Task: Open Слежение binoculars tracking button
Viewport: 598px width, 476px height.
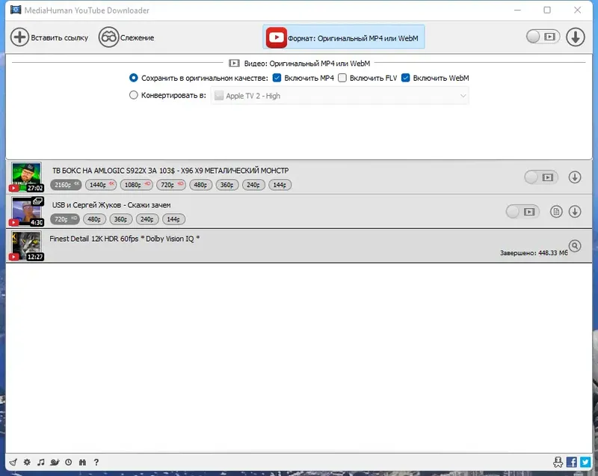Action: point(108,37)
